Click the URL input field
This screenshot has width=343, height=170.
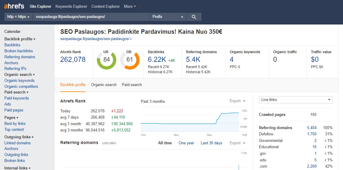91,17
